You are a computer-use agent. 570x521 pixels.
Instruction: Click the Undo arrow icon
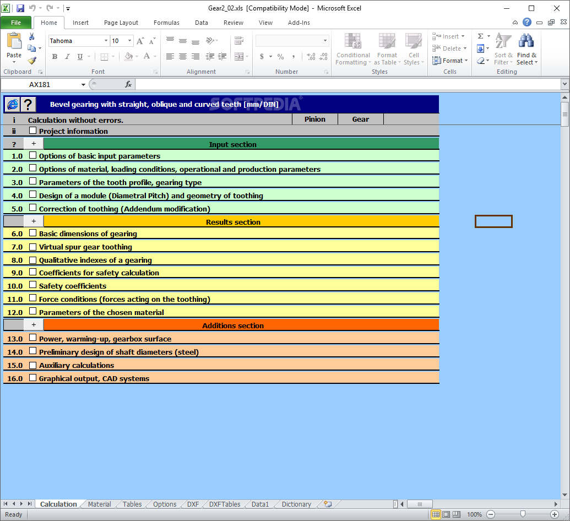point(32,8)
